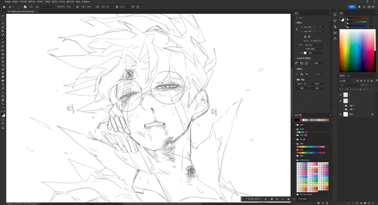Switch to the Channels tab
The width and height of the screenshot is (378, 205).
click(349, 76)
